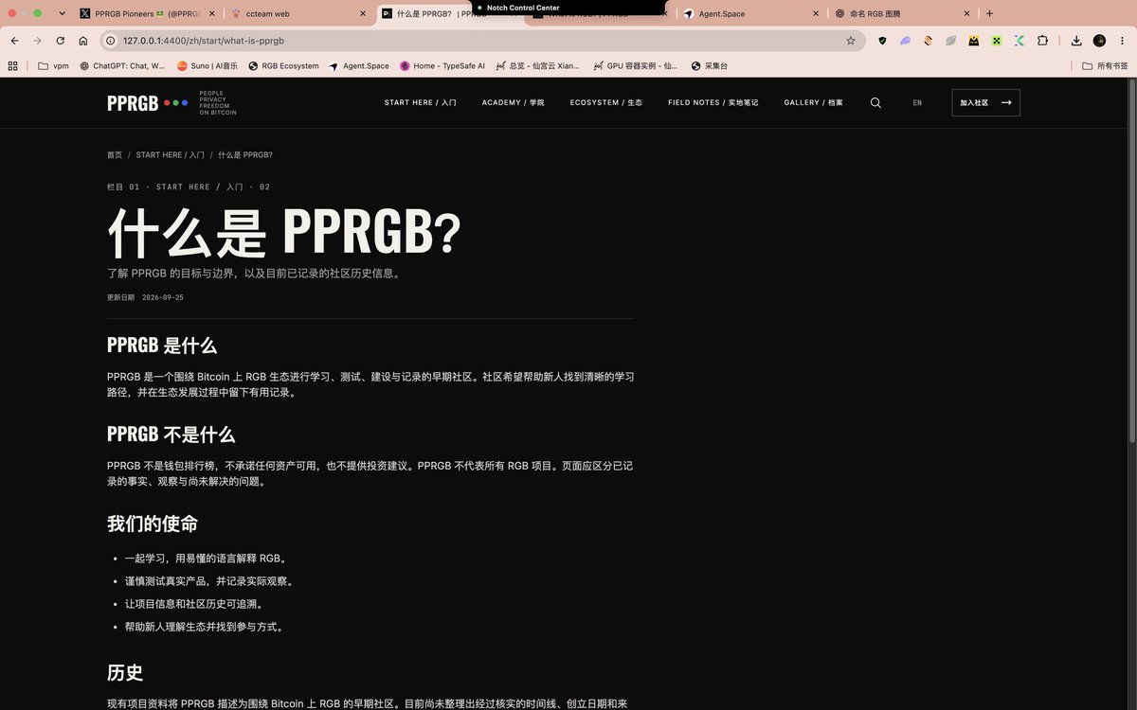The image size is (1137, 710).
Task: Open START HERE / 入门 nav menu
Action: 420,102
